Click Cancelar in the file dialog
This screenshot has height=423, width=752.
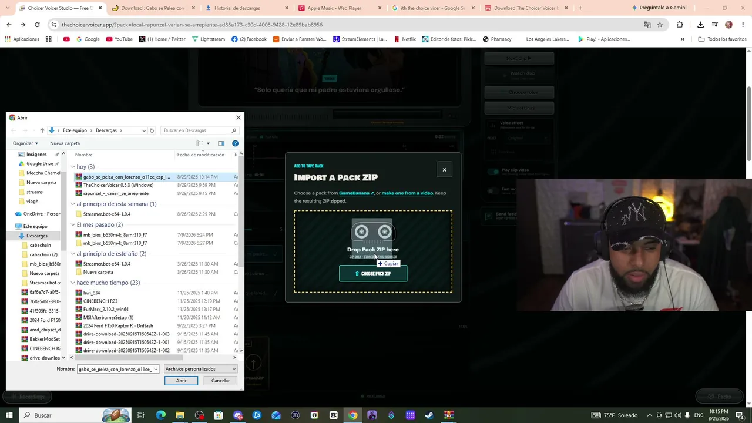(220, 381)
